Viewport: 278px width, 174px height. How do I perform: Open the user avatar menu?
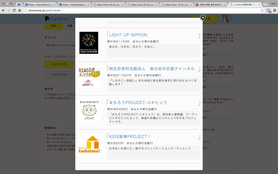tap(227, 18)
